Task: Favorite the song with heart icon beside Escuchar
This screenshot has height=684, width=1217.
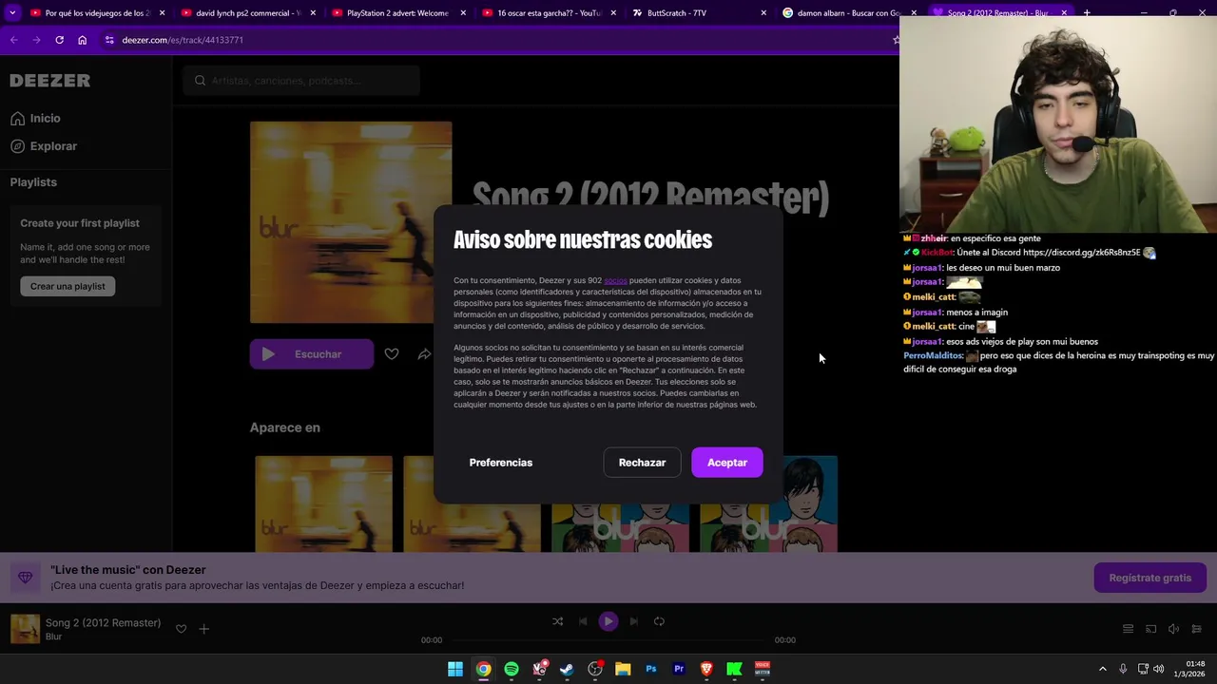Action: coord(392,354)
